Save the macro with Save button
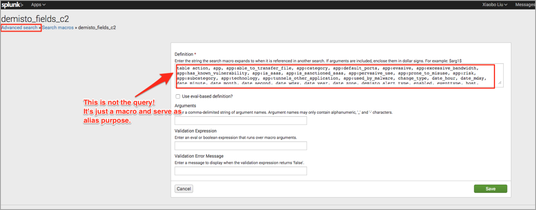 [490, 189]
